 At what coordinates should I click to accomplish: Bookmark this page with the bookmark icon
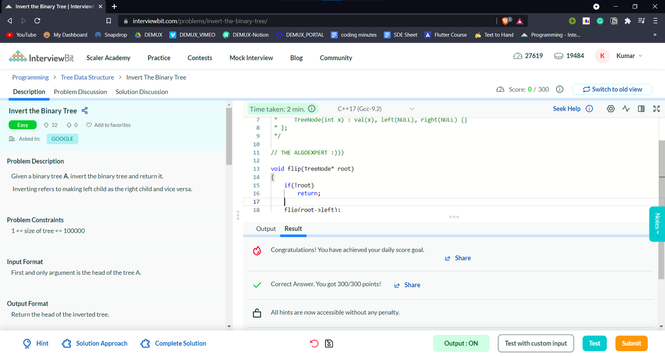click(109, 22)
